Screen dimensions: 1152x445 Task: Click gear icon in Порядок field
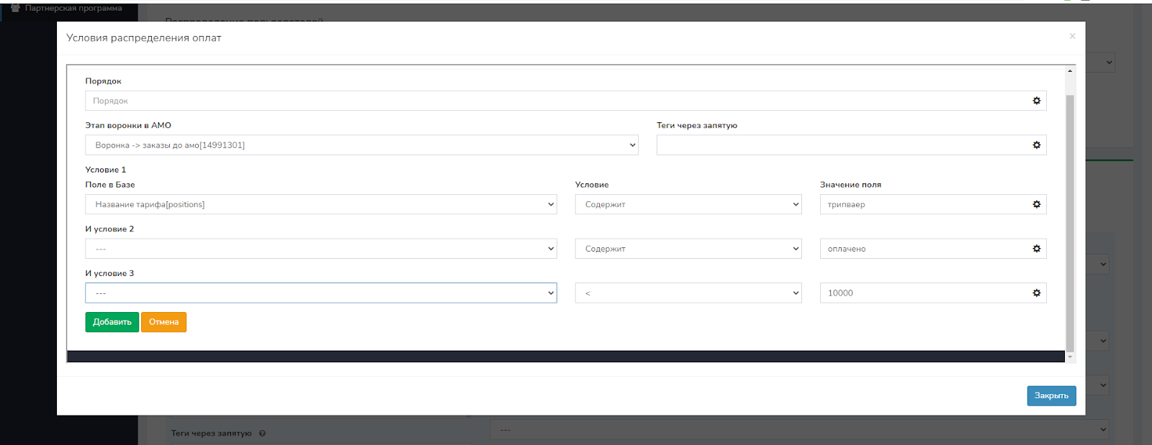click(x=1036, y=101)
